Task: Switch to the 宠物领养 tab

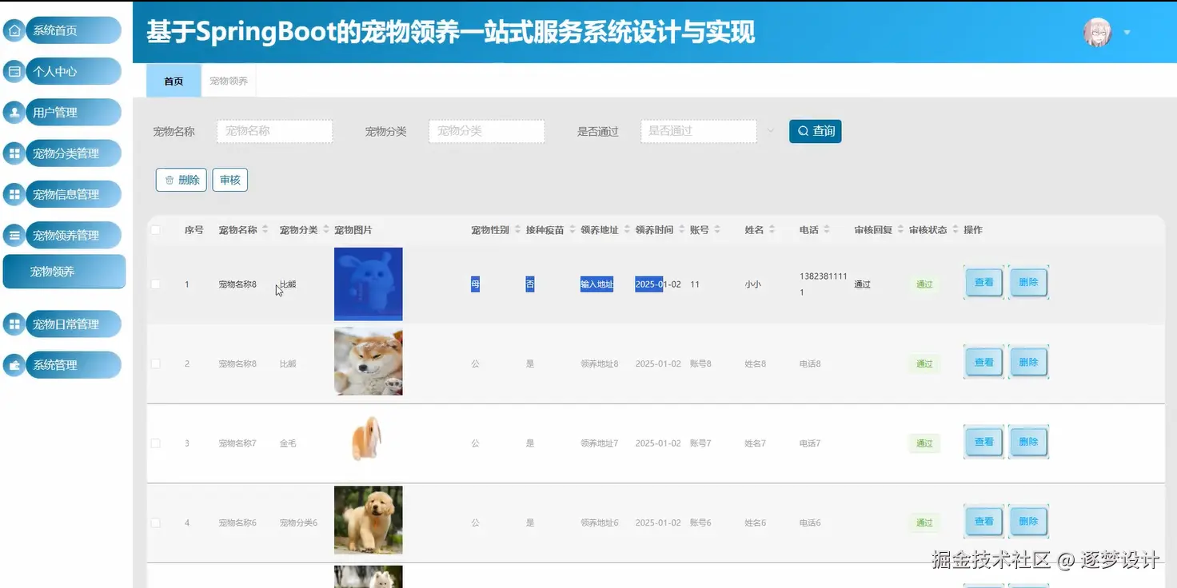Action: 229,81
